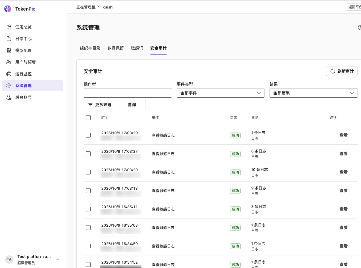Click the 系统管理 gear icon
This screenshot has height=268, width=361.
click(9, 86)
